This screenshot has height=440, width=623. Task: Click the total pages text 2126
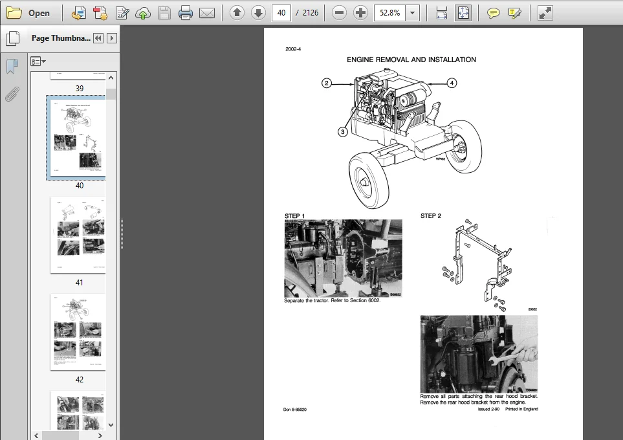click(311, 13)
